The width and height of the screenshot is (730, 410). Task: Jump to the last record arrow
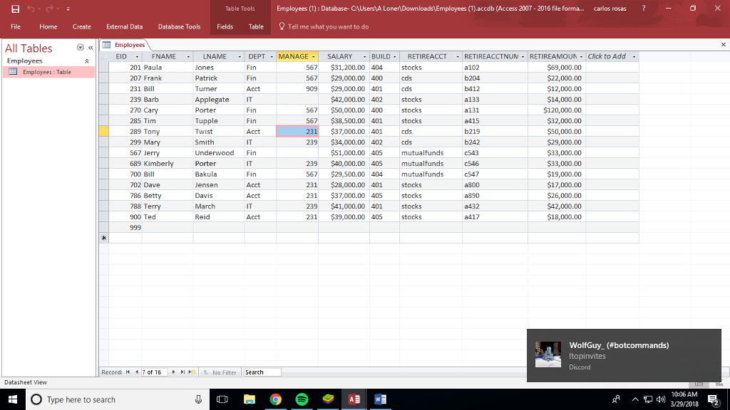[182, 372]
